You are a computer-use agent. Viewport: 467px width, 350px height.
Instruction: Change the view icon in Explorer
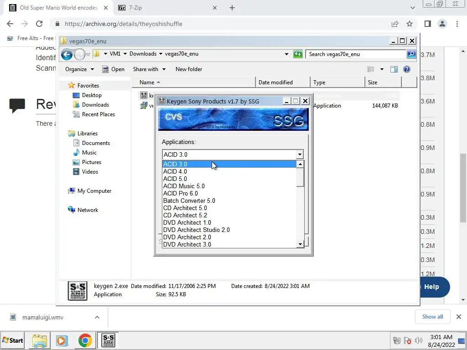[370, 69]
